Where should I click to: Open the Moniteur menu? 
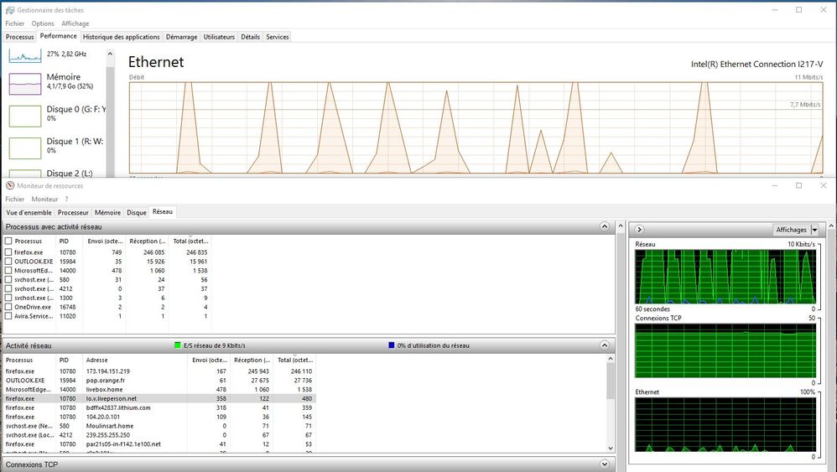(x=44, y=200)
